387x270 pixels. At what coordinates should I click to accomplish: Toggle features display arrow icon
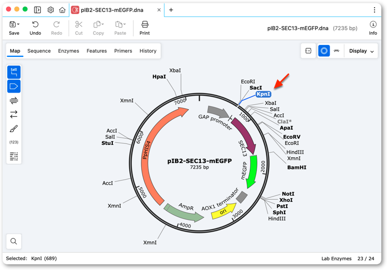click(14, 86)
